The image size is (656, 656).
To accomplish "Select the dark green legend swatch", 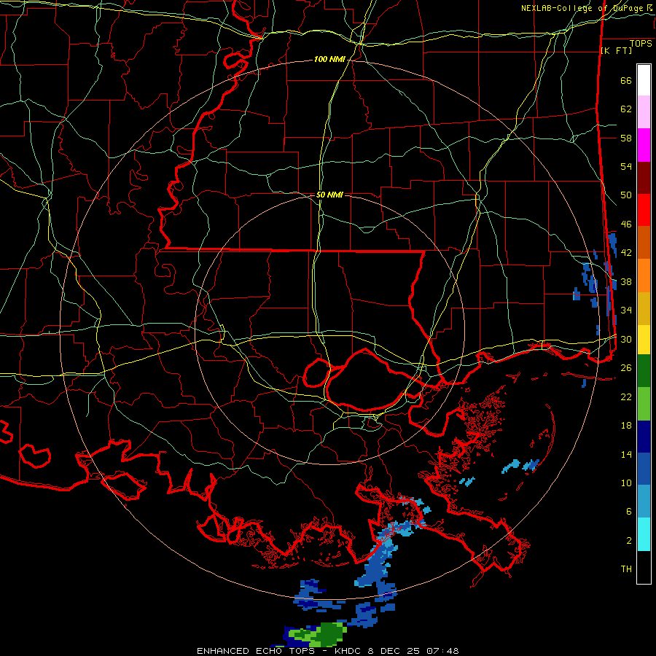I will [644, 371].
